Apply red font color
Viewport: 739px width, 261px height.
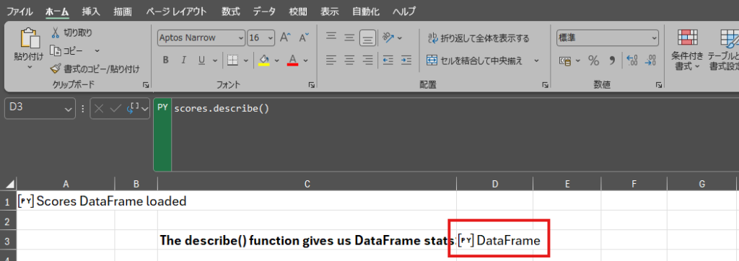coord(293,60)
